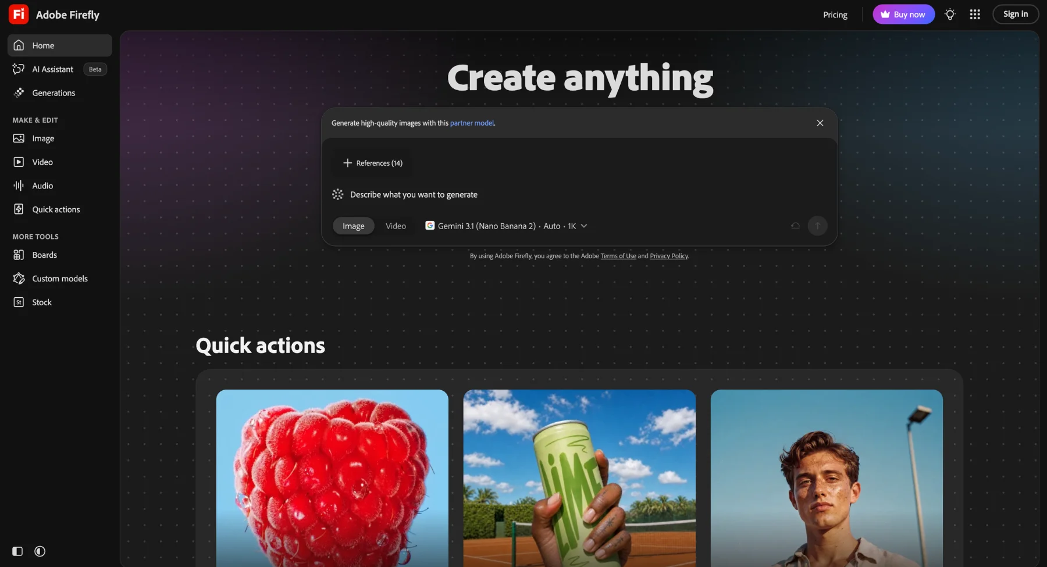Click the Sign in button
This screenshot has width=1047, height=567.
pos(1016,14)
